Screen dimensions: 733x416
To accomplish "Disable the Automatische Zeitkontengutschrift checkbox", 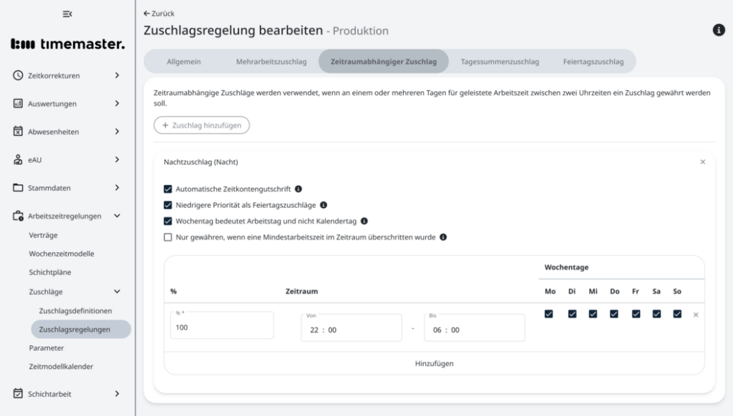I will (x=168, y=189).
